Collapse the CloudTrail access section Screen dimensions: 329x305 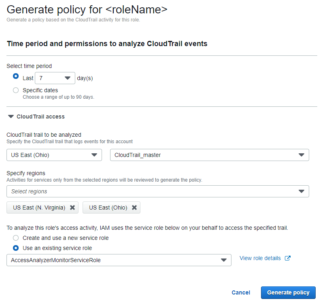[x=11, y=116]
